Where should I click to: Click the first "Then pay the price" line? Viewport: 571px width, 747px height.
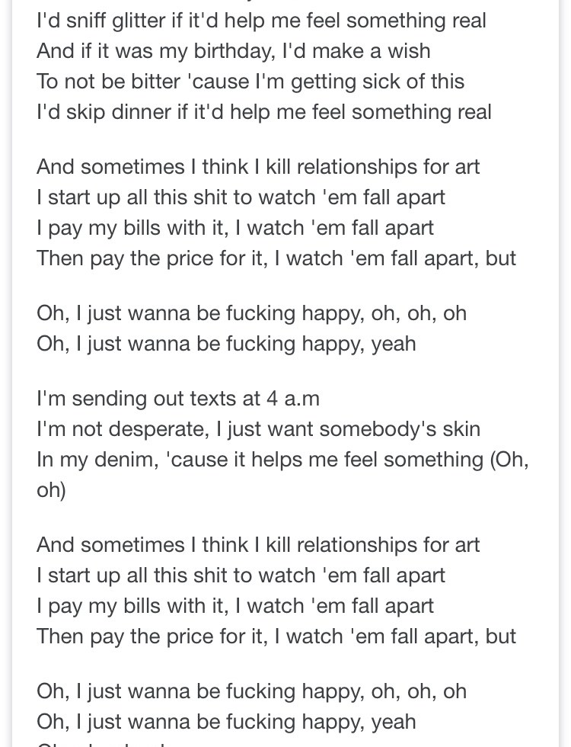point(276,258)
